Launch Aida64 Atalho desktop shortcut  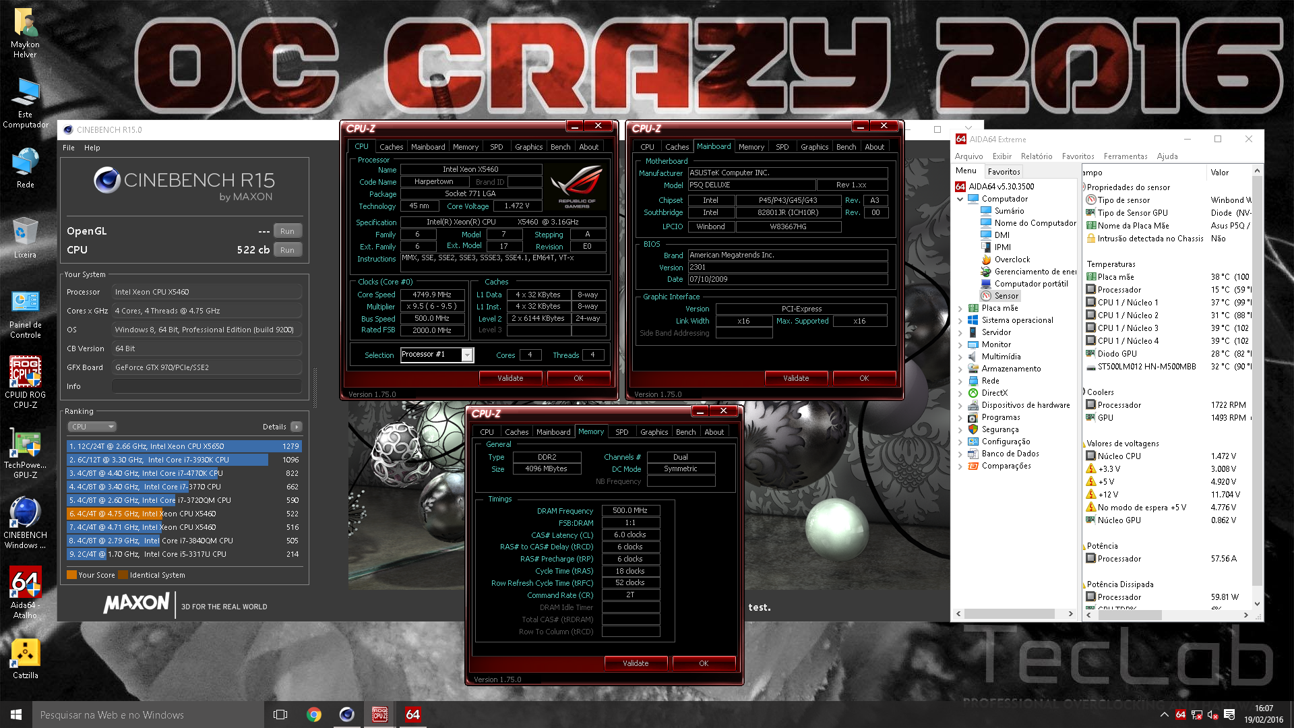(x=25, y=593)
